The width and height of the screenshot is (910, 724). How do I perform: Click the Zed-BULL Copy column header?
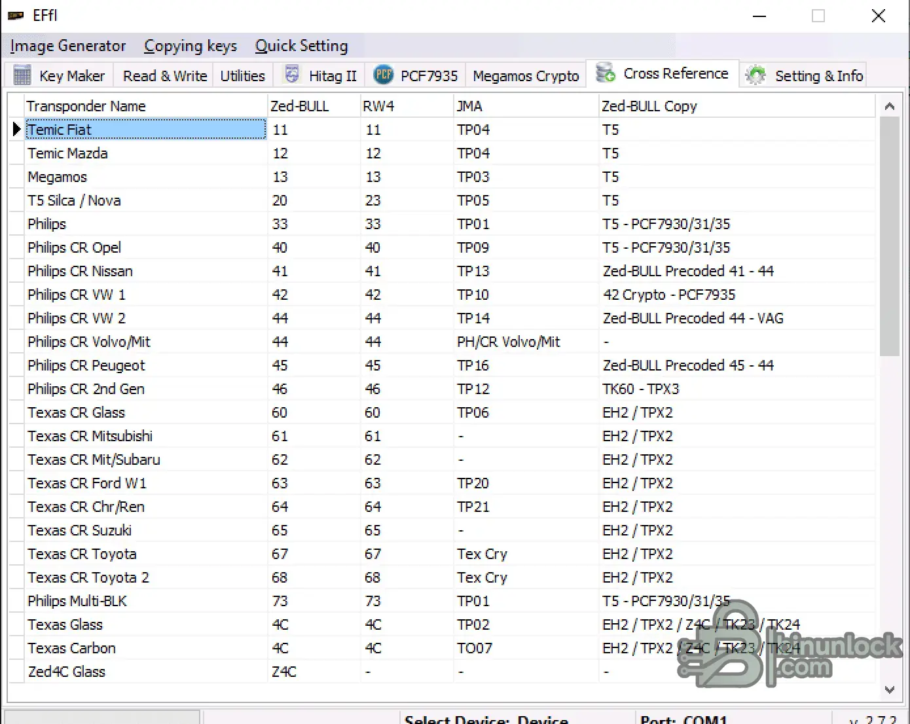click(737, 106)
